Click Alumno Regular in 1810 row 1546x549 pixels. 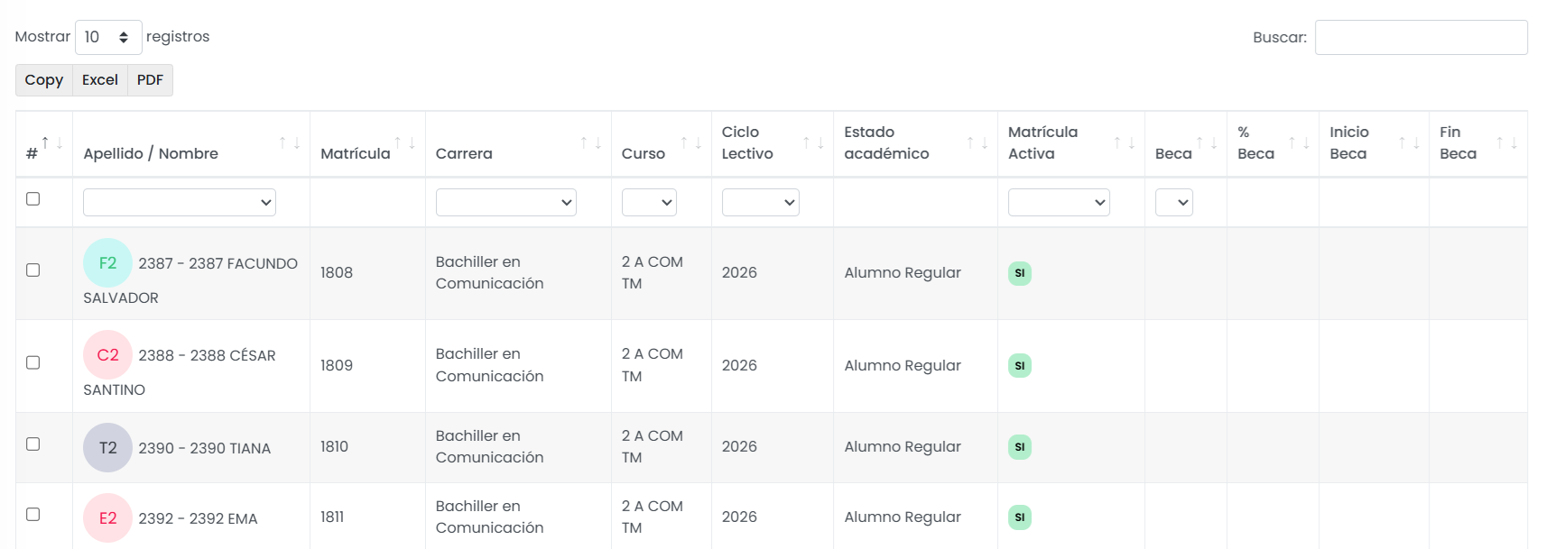(903, 447)
